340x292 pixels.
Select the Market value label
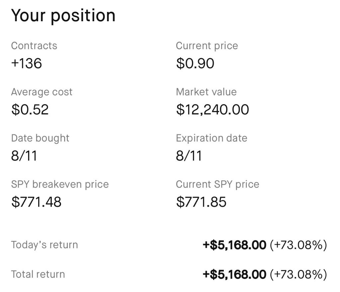206,92
